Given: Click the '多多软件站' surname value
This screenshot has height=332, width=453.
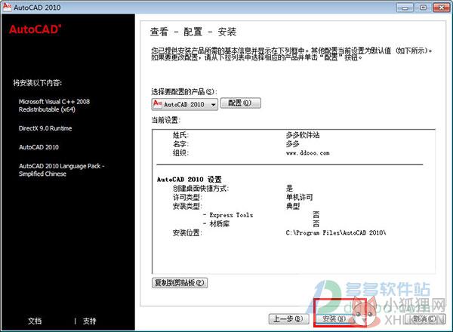Looking at the screenshot, I should [303, 135].
